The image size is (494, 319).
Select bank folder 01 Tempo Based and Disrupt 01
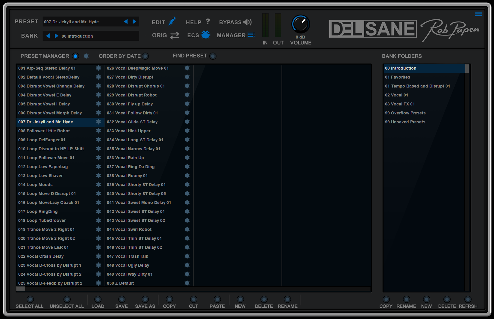(424, 86)
